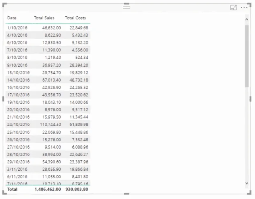Screen dimensions: 255x199
Task: Click Total Sales value 38,994.00
Action: point(52,155)
